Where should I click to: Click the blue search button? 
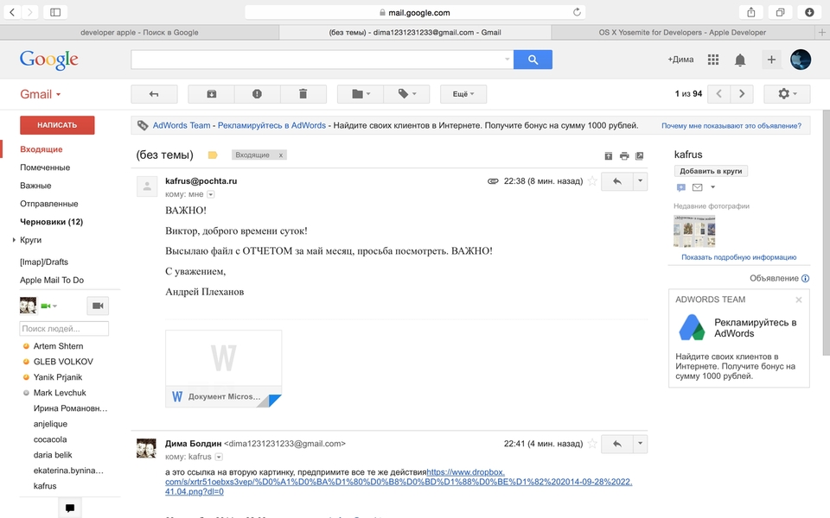533,60
